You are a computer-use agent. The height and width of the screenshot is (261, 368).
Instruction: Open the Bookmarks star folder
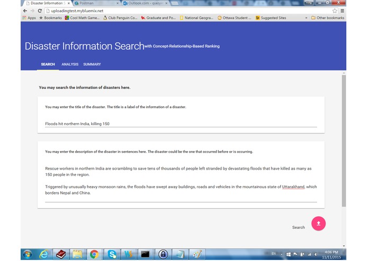50,18
